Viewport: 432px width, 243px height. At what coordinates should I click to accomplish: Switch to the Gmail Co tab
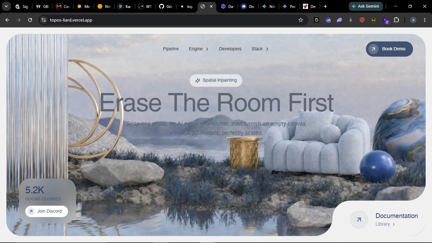(x=63, y=6)
